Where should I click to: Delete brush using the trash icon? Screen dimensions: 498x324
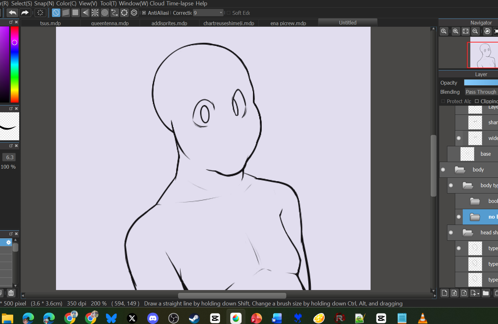coord(11,293)
